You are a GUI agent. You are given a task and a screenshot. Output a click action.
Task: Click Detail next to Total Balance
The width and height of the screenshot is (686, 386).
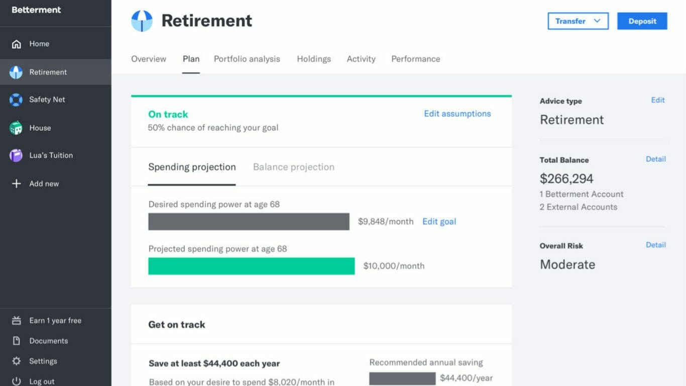pos(656,159)
